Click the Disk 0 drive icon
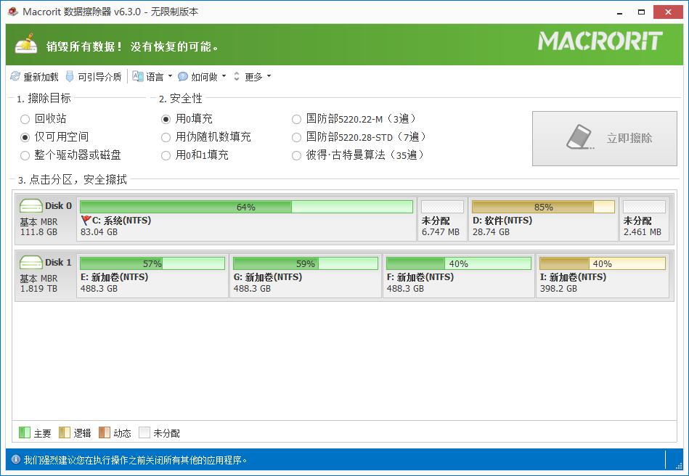This screenshot has height=476, width=689. pyautogui.click(x=30, y=205)
